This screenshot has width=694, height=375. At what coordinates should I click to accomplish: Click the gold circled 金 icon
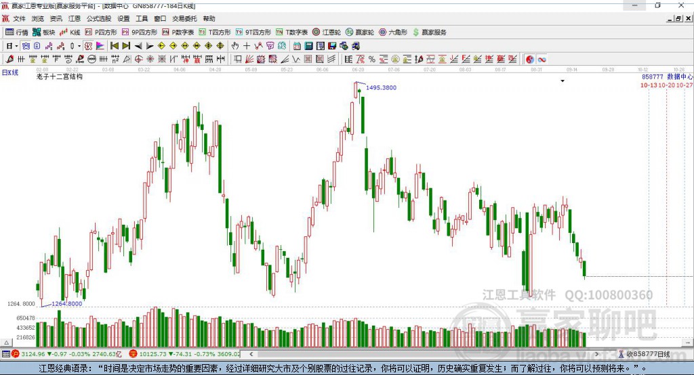pyautogui.click(x=395, y=60)
